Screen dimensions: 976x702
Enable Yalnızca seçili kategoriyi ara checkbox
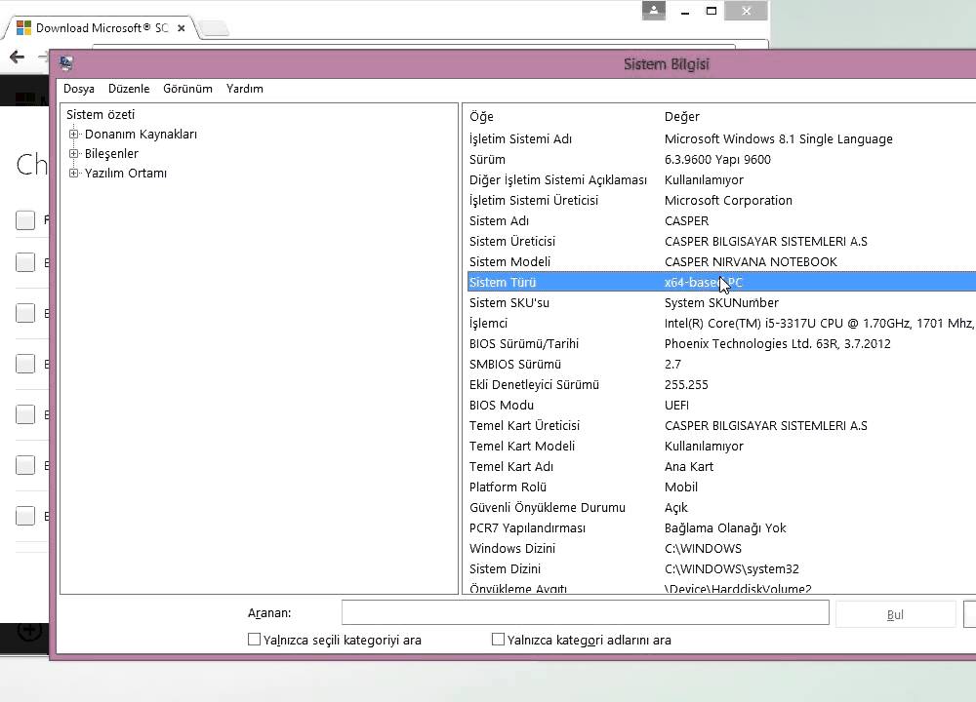(254, 640)
